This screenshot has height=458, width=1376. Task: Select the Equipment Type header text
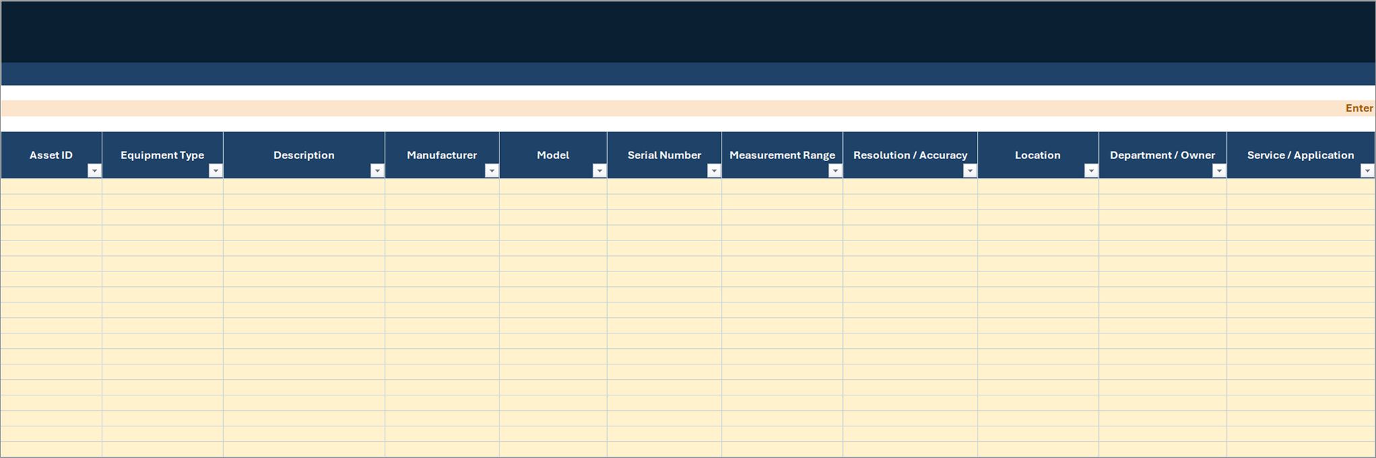162,155
